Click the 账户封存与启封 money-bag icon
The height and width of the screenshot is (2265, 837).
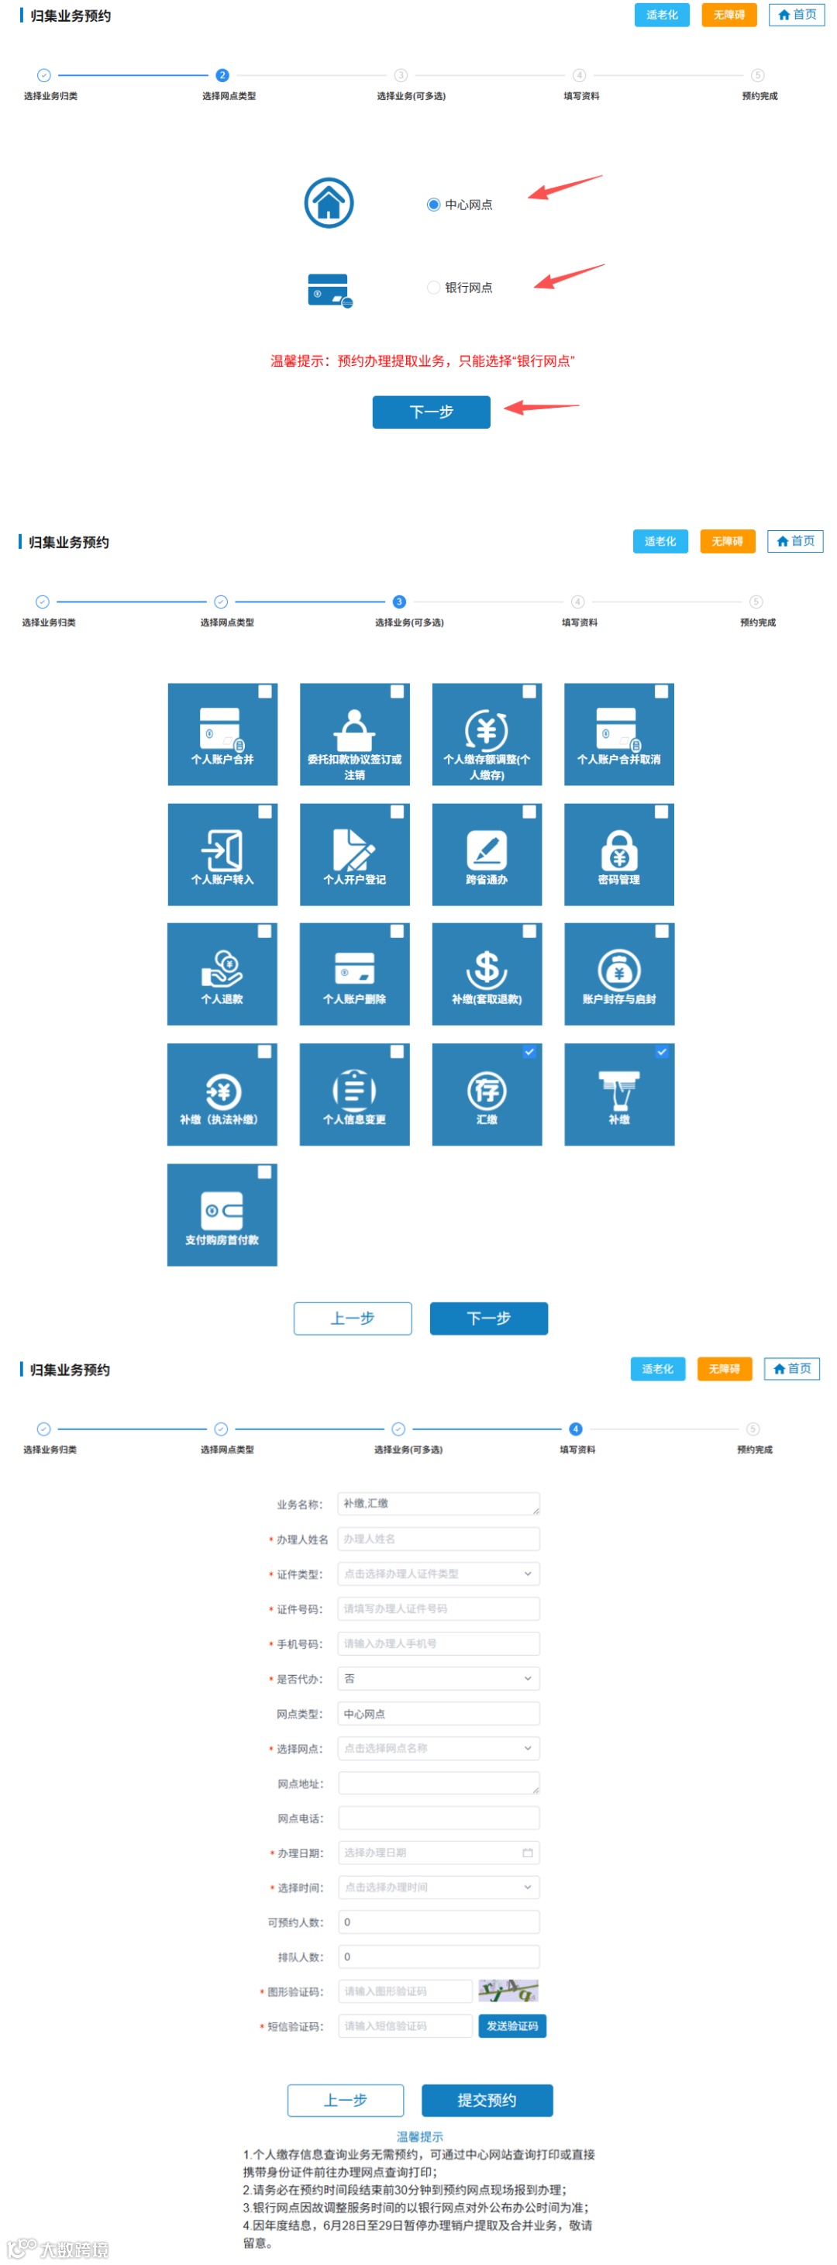click(x=619, y=969)
